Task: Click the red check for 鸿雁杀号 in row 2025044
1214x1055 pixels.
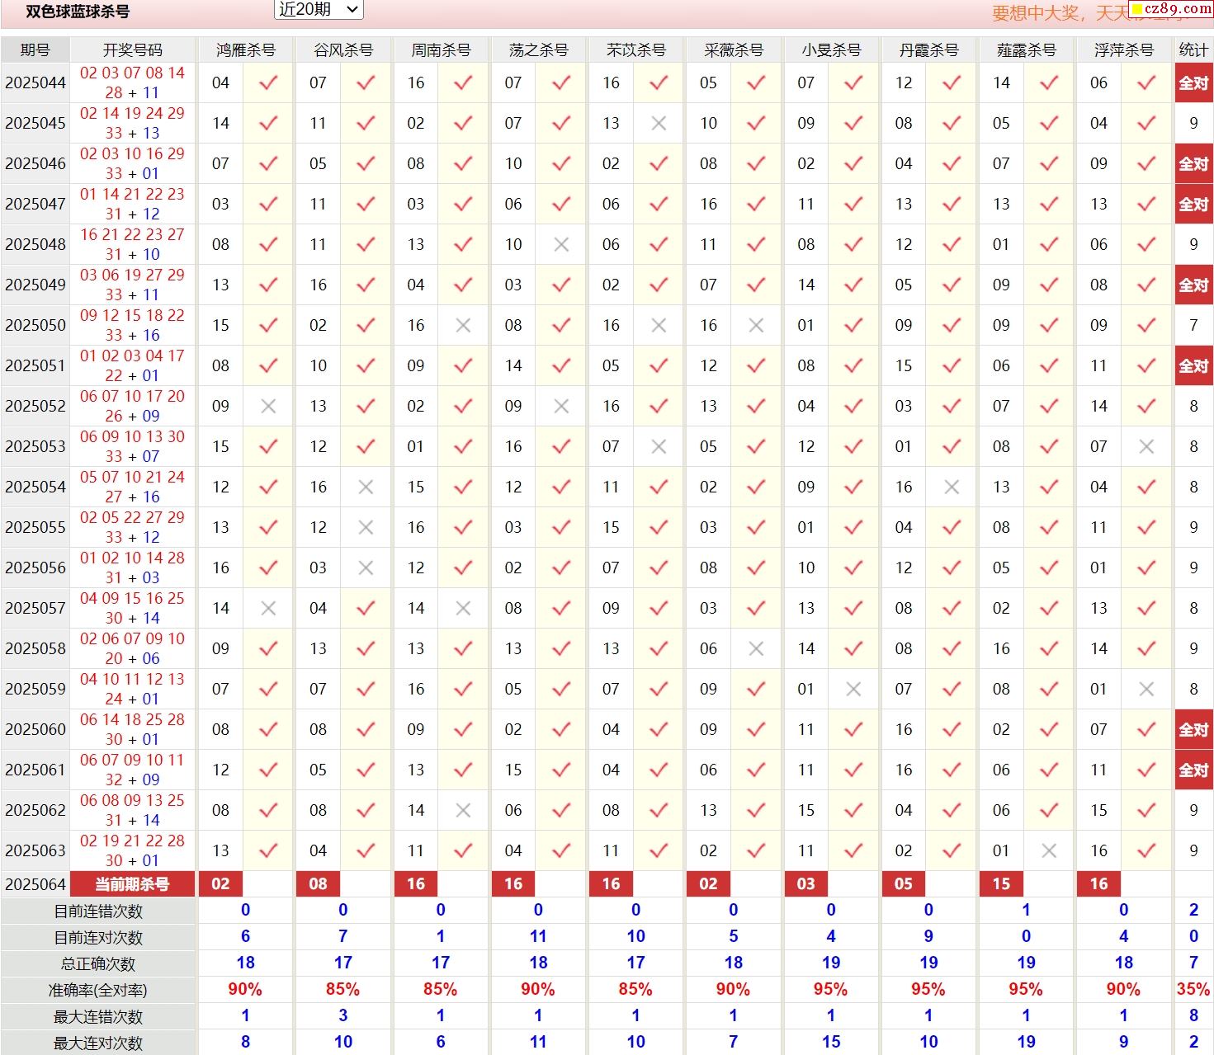Action: click(x=268, y=82)
